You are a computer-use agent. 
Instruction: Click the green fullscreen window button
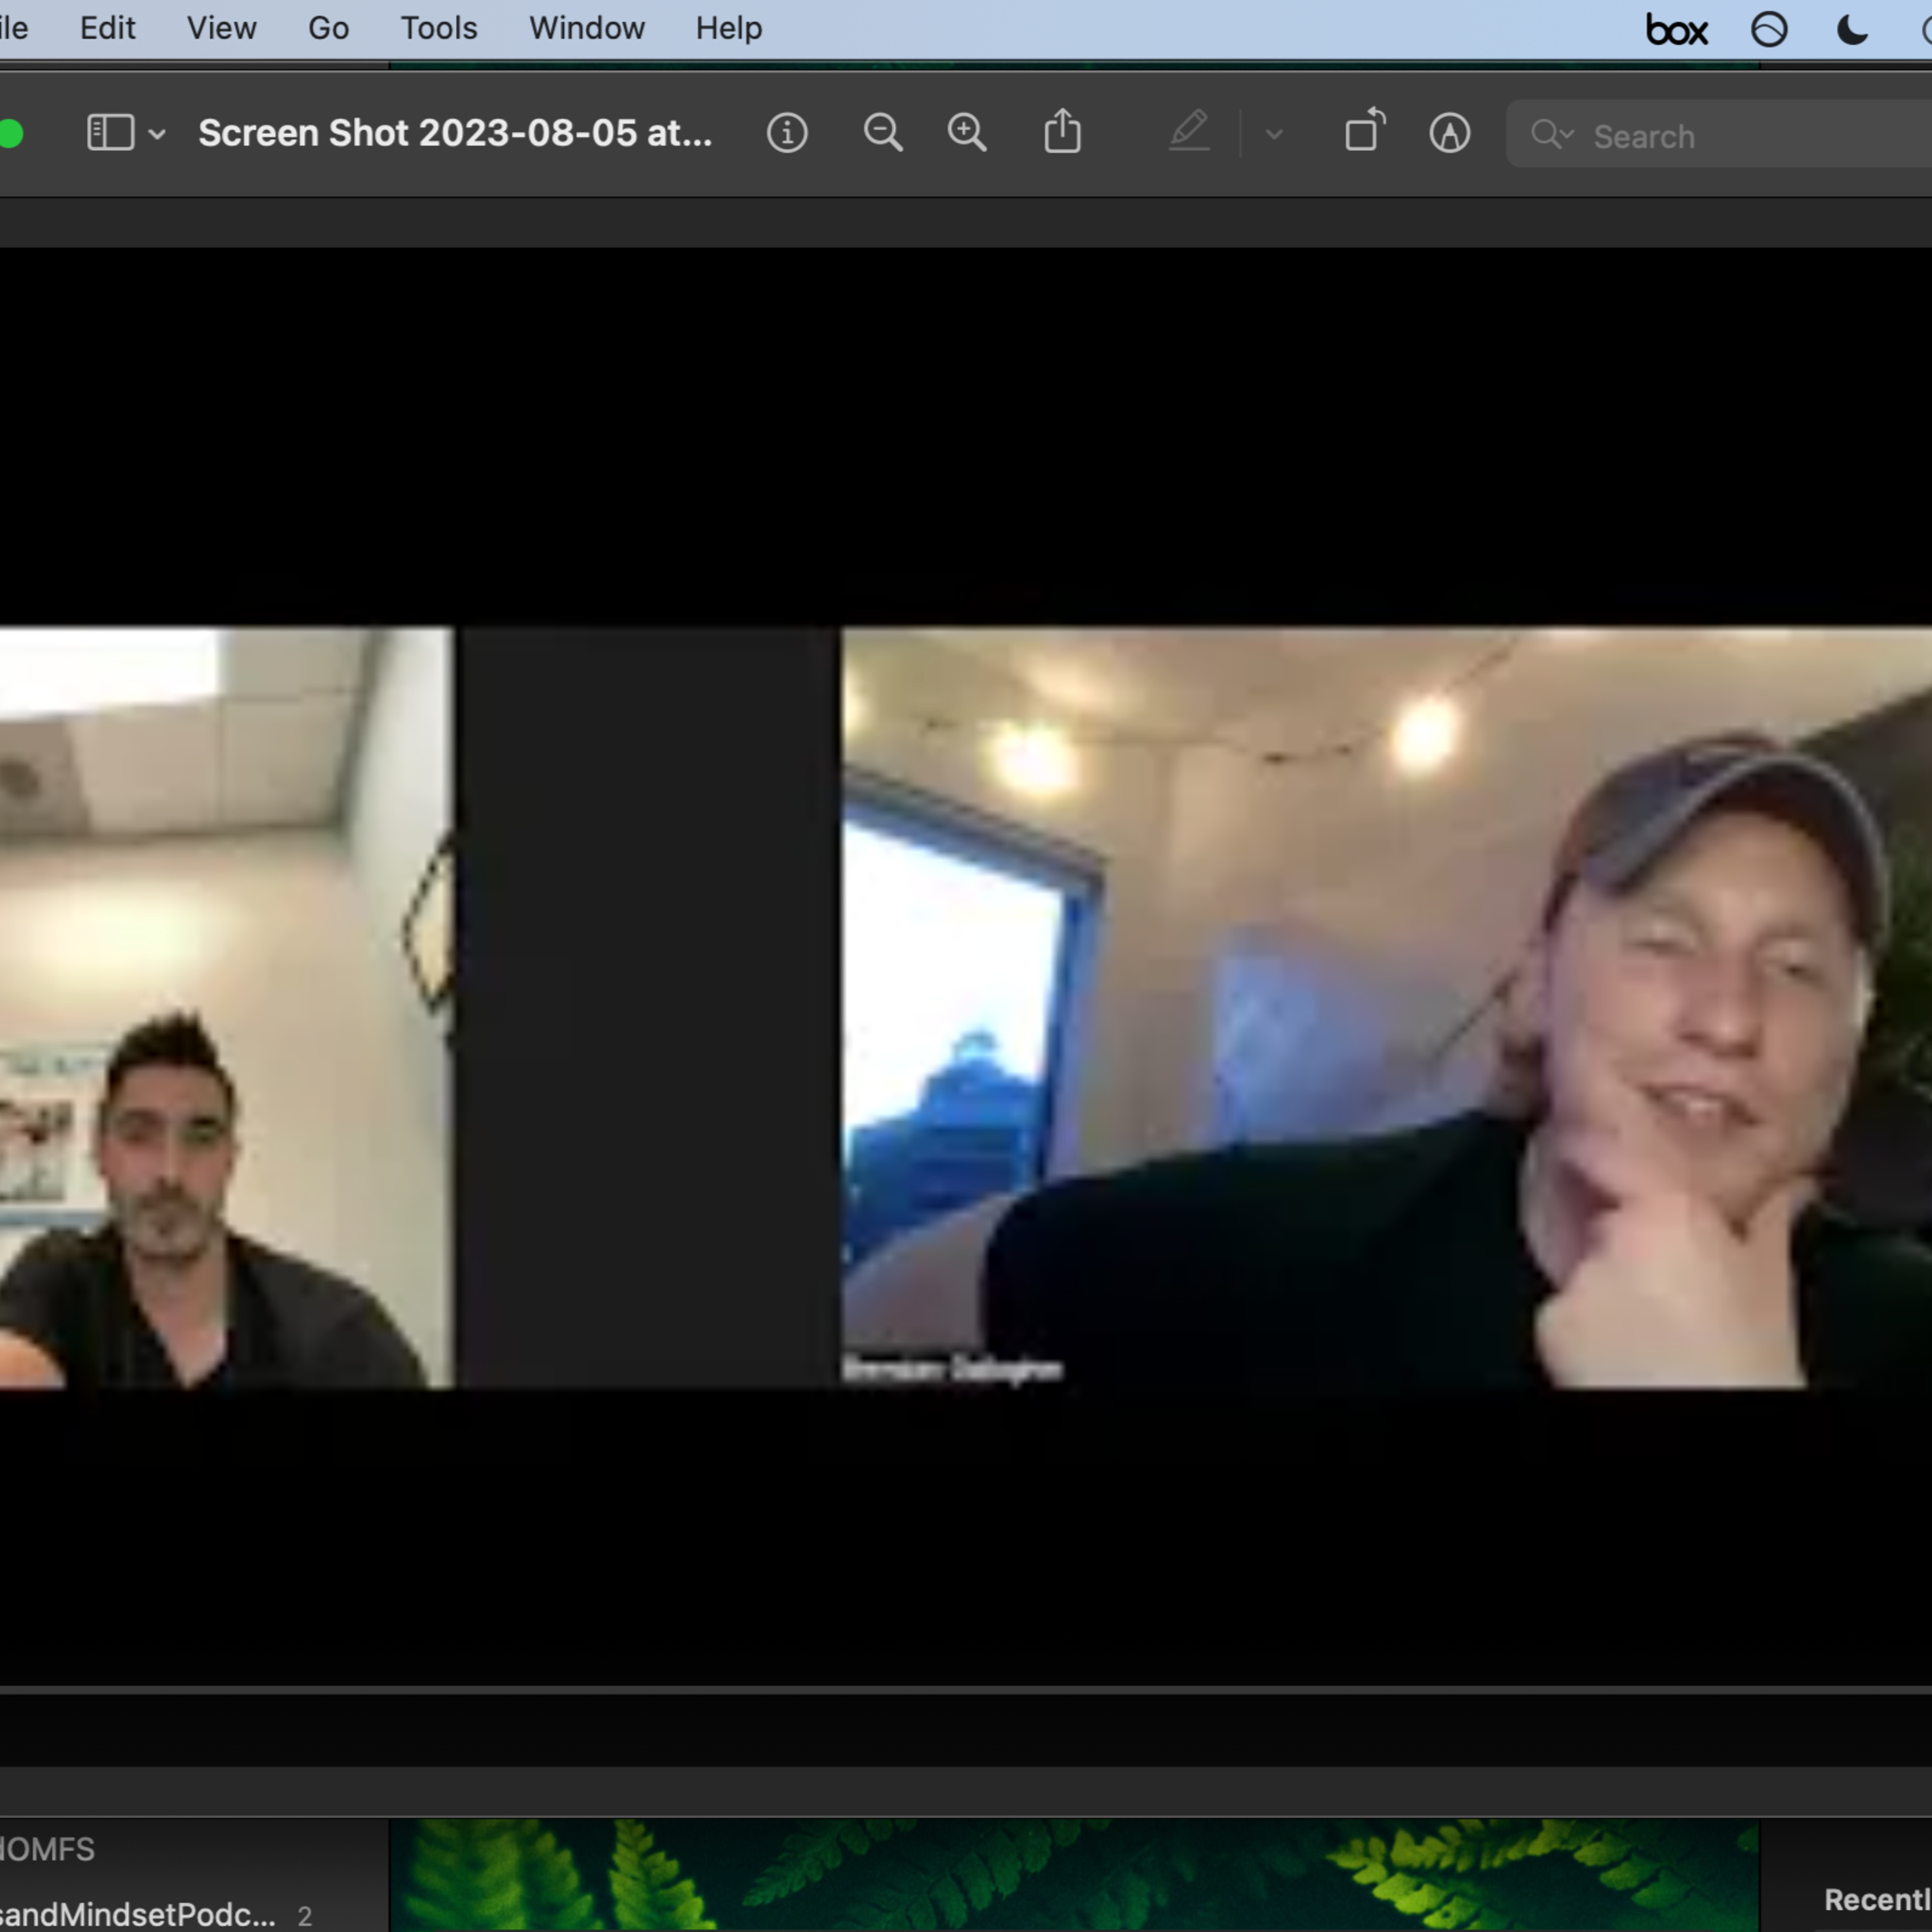pos(10,133)
